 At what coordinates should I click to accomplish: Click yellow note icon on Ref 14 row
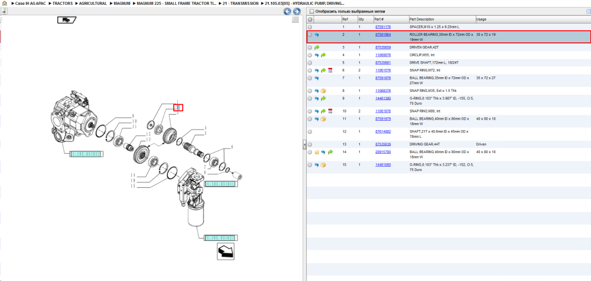coord(317,152)
